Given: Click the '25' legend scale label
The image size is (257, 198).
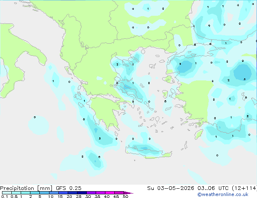Looking at the screenshot, I should pos(79,196).
